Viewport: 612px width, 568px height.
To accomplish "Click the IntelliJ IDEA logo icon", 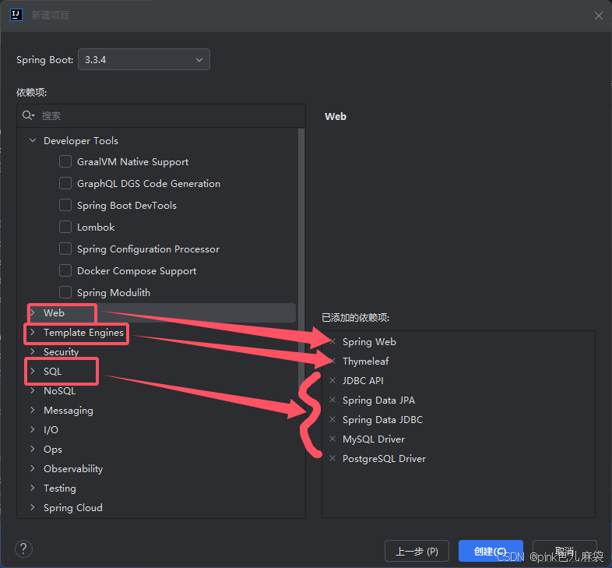I will tap(16, 15).
